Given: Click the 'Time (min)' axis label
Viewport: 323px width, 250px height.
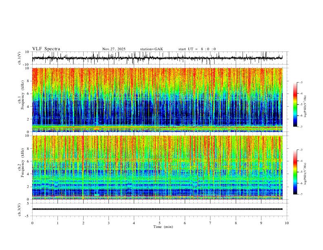Looking at the screenshot, I should tap(163, 227).
